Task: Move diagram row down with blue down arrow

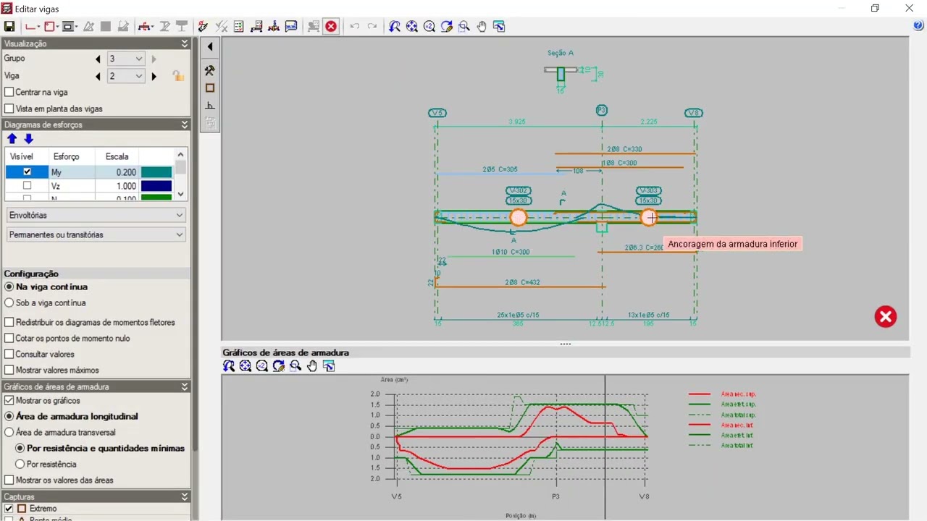Action: [x=28, y=139]
